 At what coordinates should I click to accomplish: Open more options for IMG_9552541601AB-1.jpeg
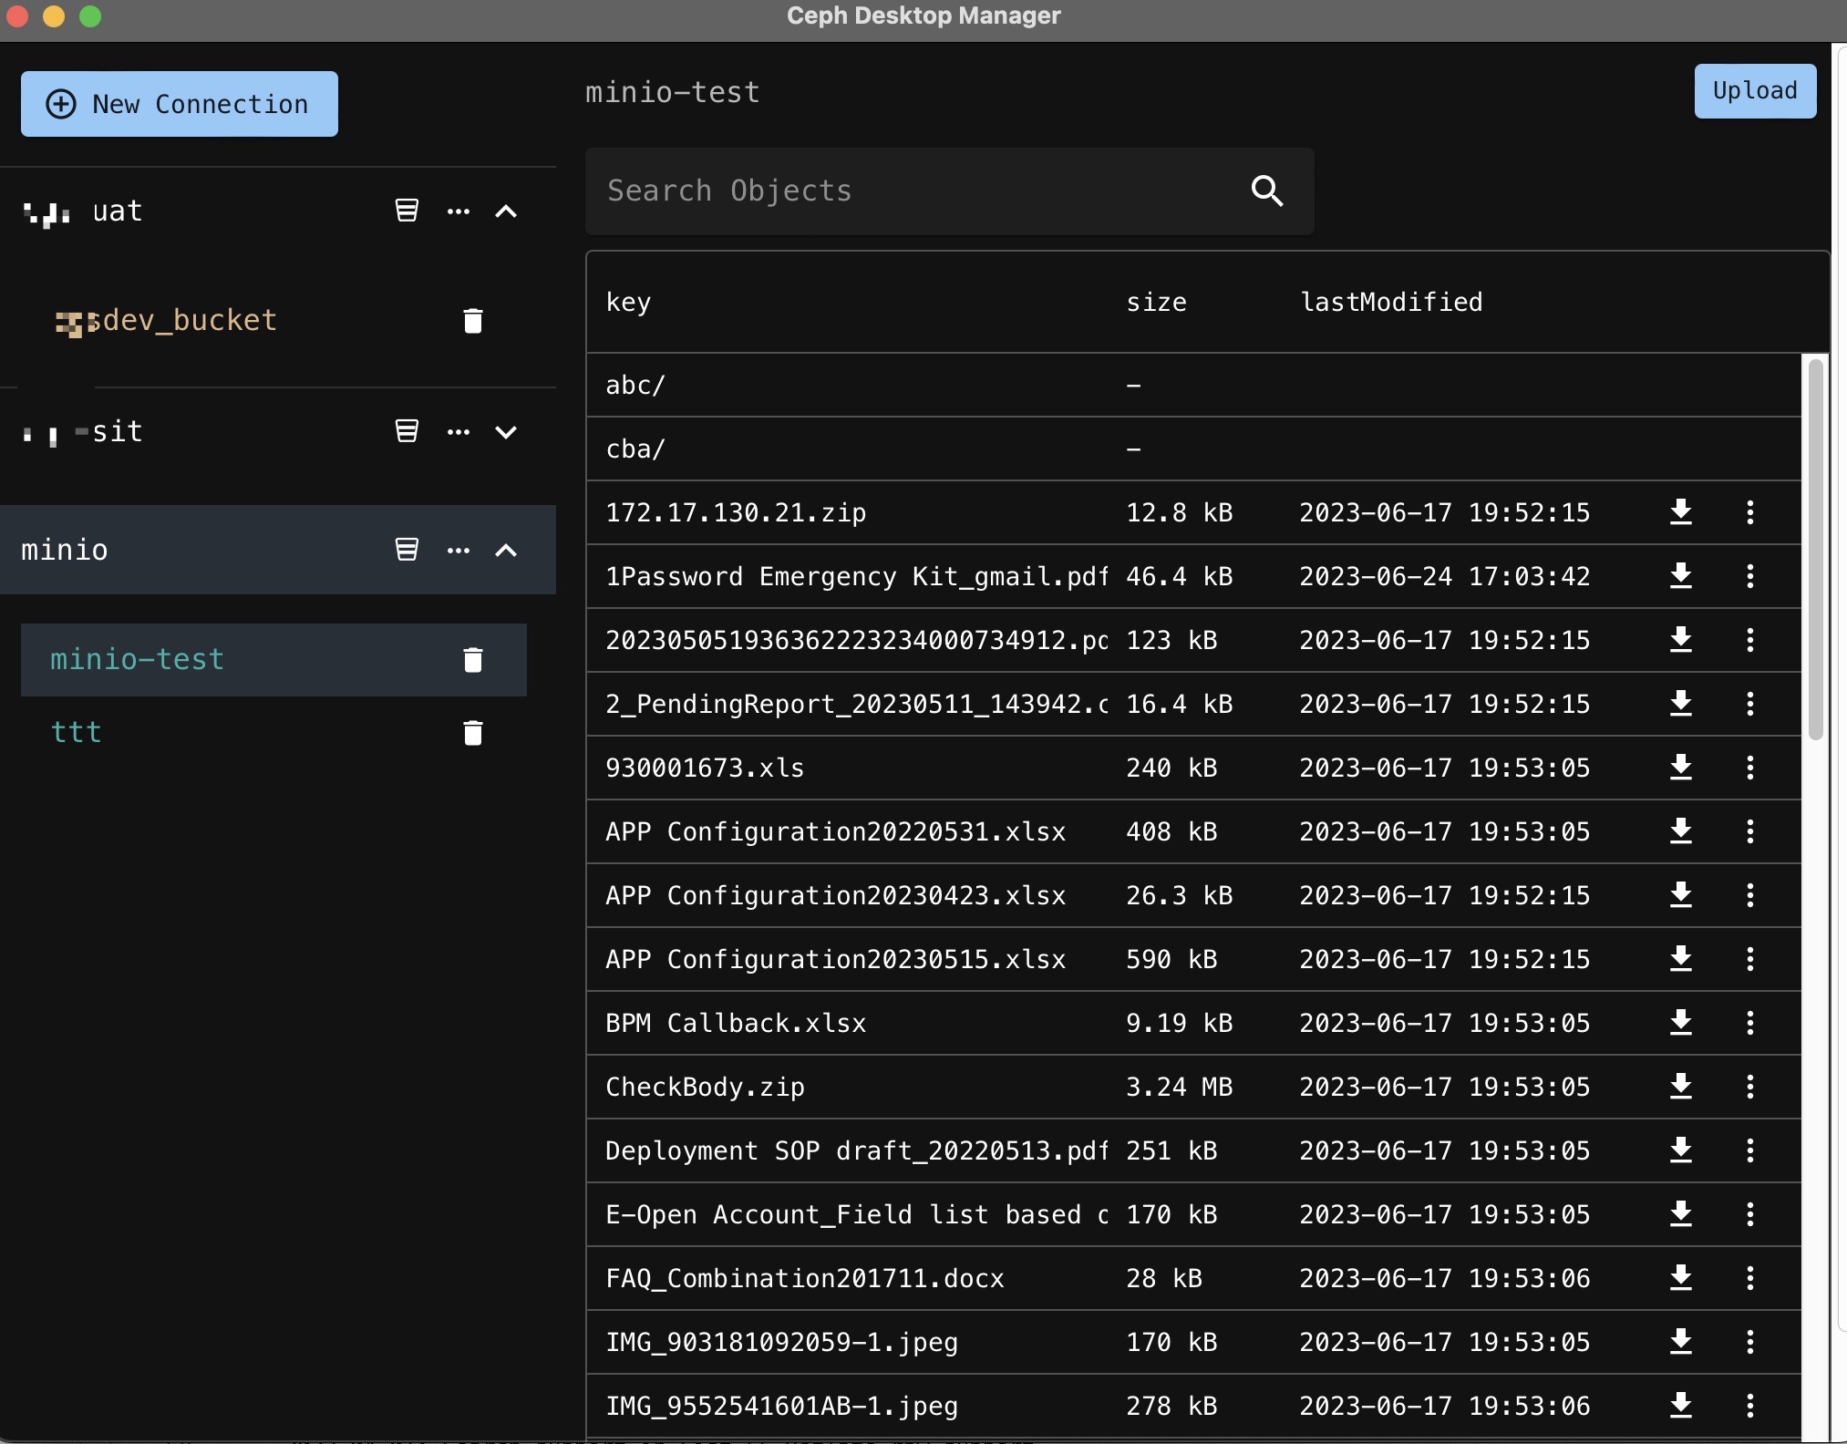tap(1750, 1406)
